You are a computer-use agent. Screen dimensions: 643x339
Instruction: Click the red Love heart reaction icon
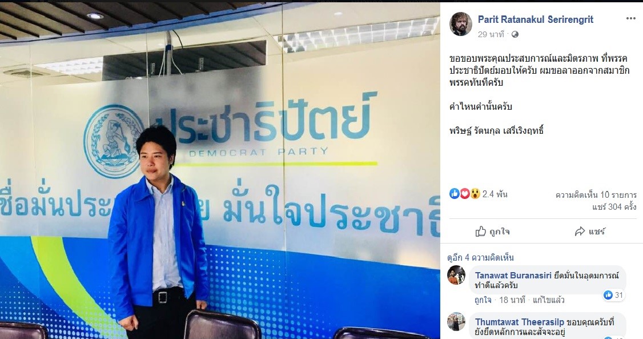[465, 194]
